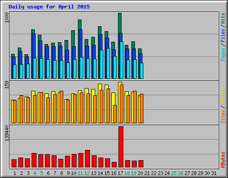Select day 17 on the date axis
This screenshot has height=178, width=228.
120,173
